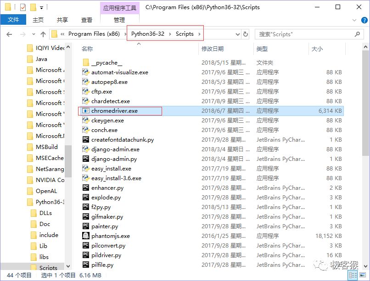
Task: Switch to large thumbnails view icon
Action: [x=363, y=275]
